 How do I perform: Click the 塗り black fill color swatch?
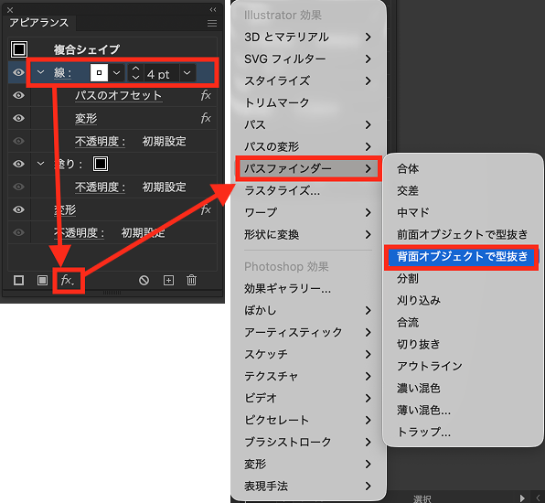tap(101, 164)
